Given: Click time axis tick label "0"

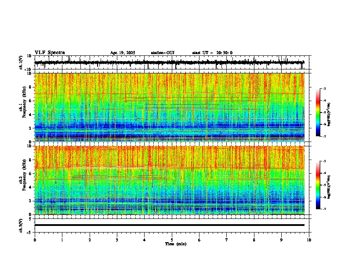Looking at the screenshot, I should click(x=35, y=240).
